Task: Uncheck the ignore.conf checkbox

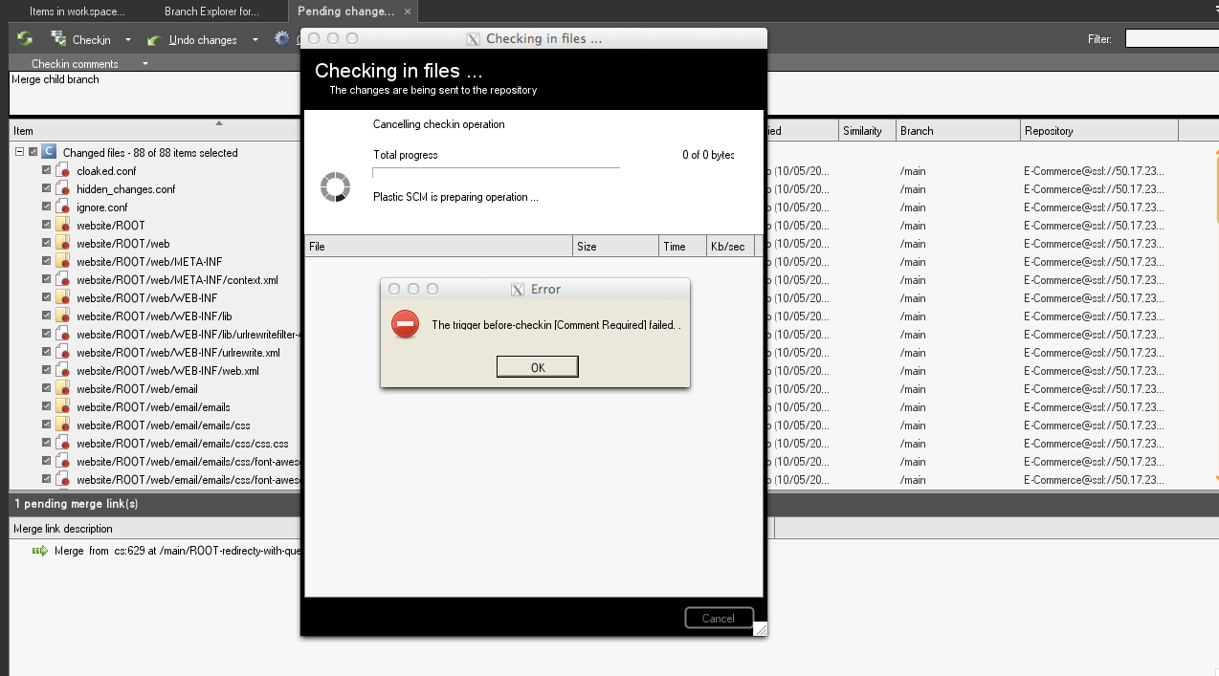Action: (47, 207)
